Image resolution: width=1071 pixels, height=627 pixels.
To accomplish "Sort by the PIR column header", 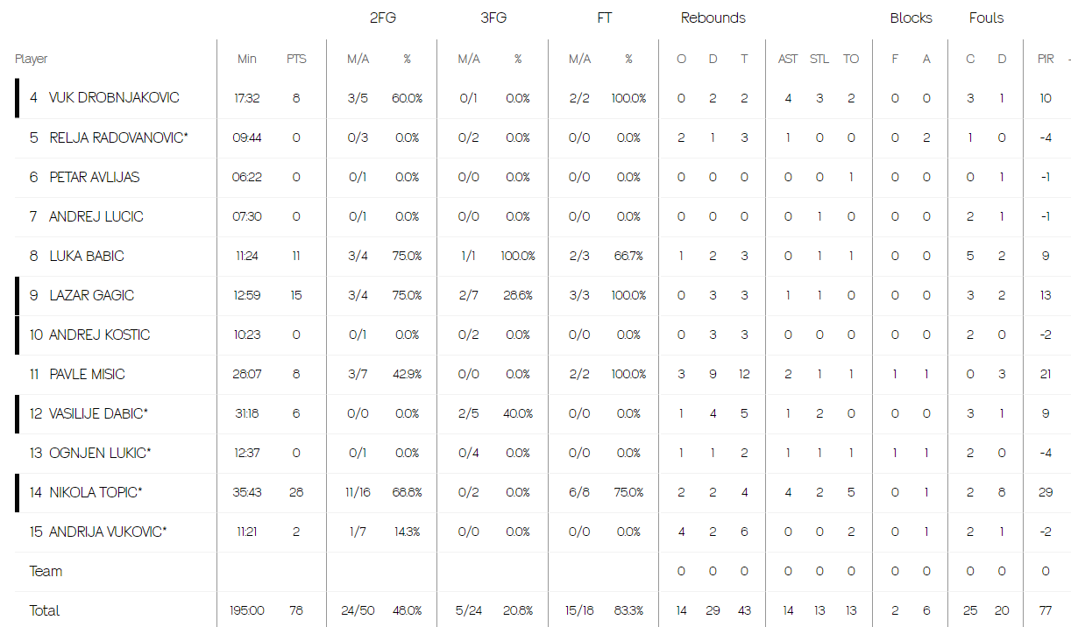I will pyautogui.click(x=1046, y=59).
